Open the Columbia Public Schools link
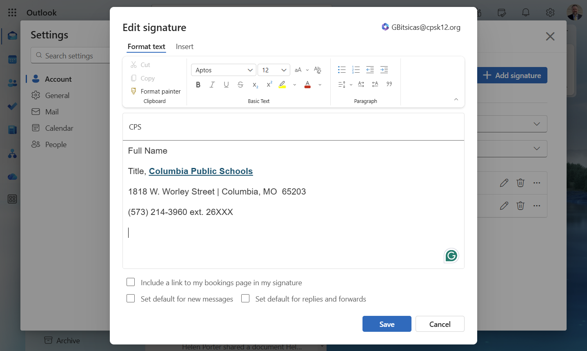The width and height of the screenshot is (587, 351). tap(201, 171)
